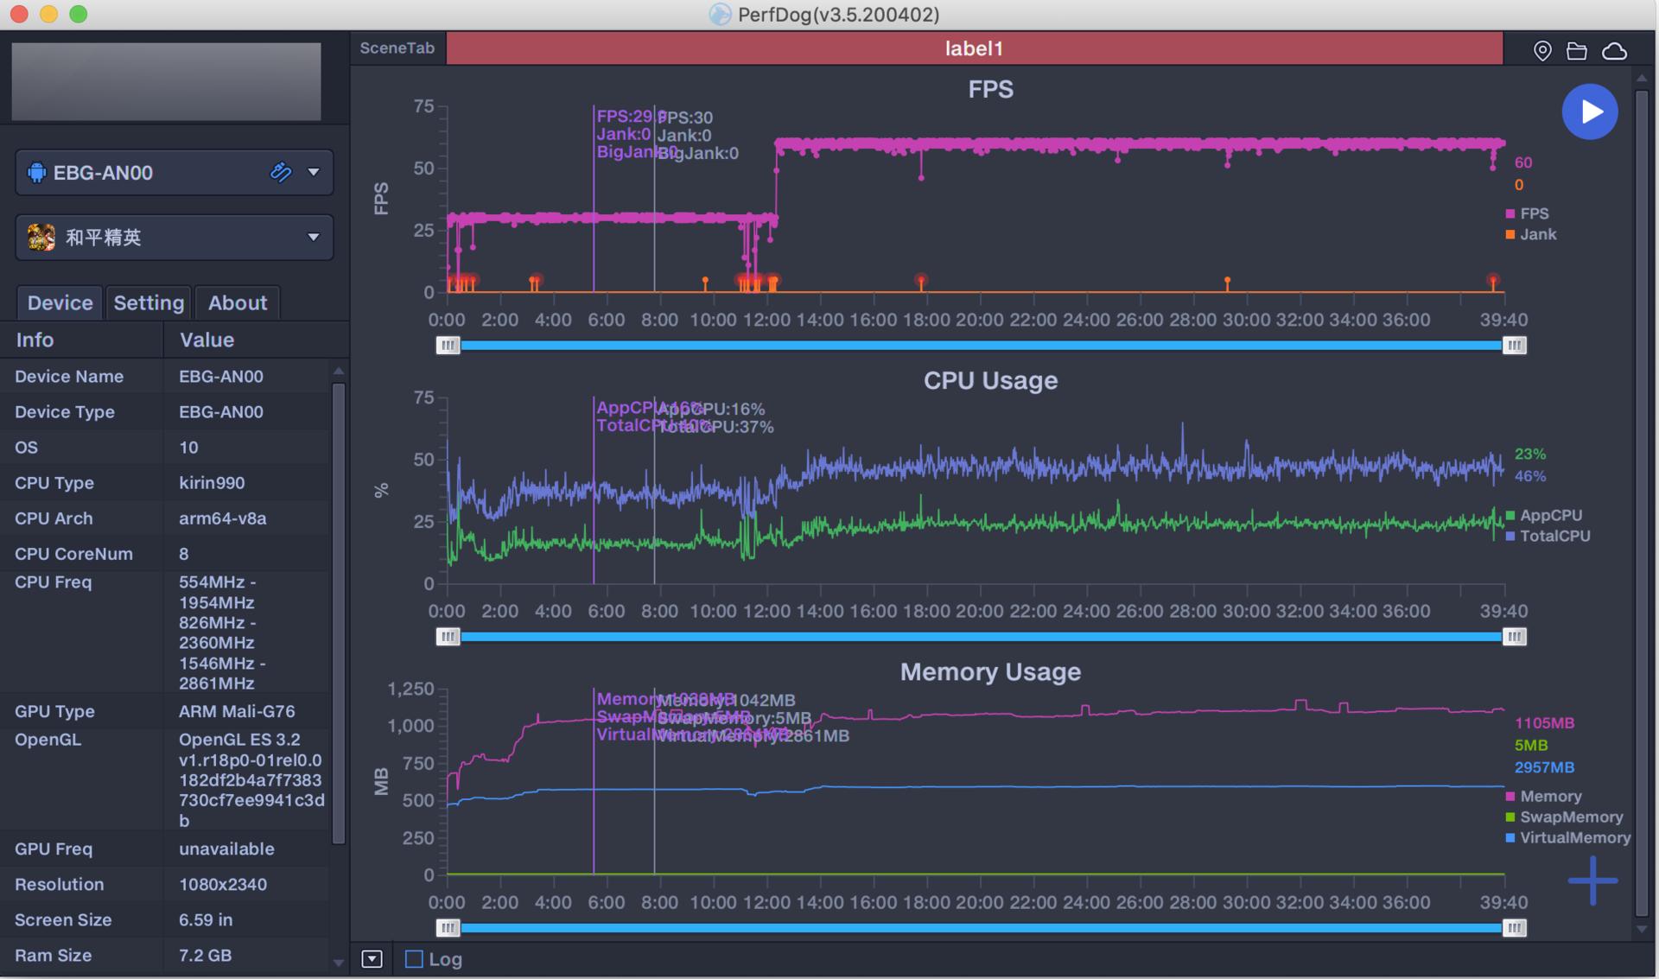Enable the Log checkbox
This screenshot has width=1659, height=979.
click(415, 959)
